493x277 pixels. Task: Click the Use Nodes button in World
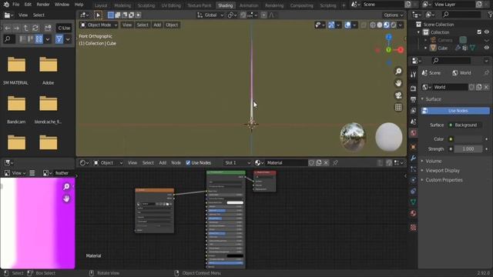click(455, 111)
